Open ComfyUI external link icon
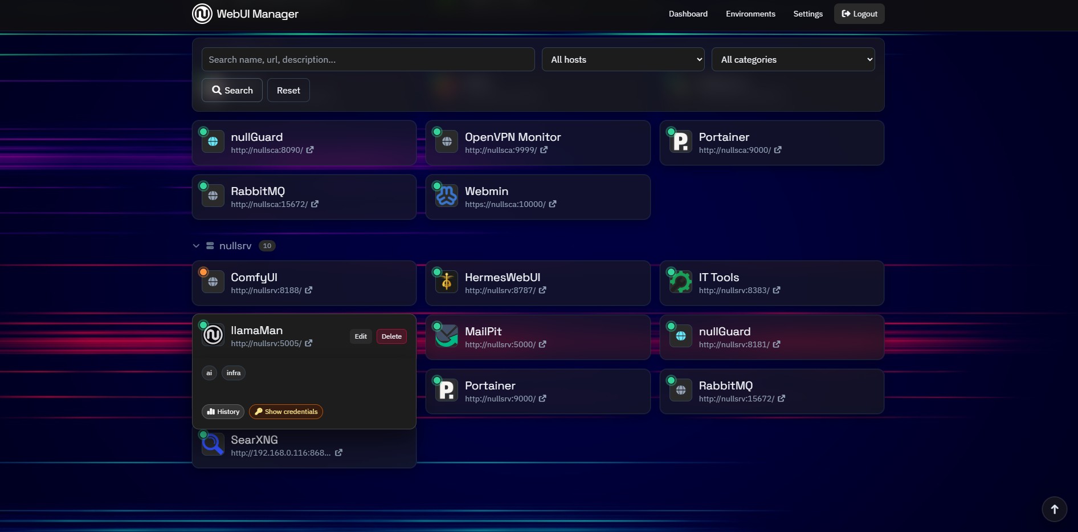 pos(309,290)
